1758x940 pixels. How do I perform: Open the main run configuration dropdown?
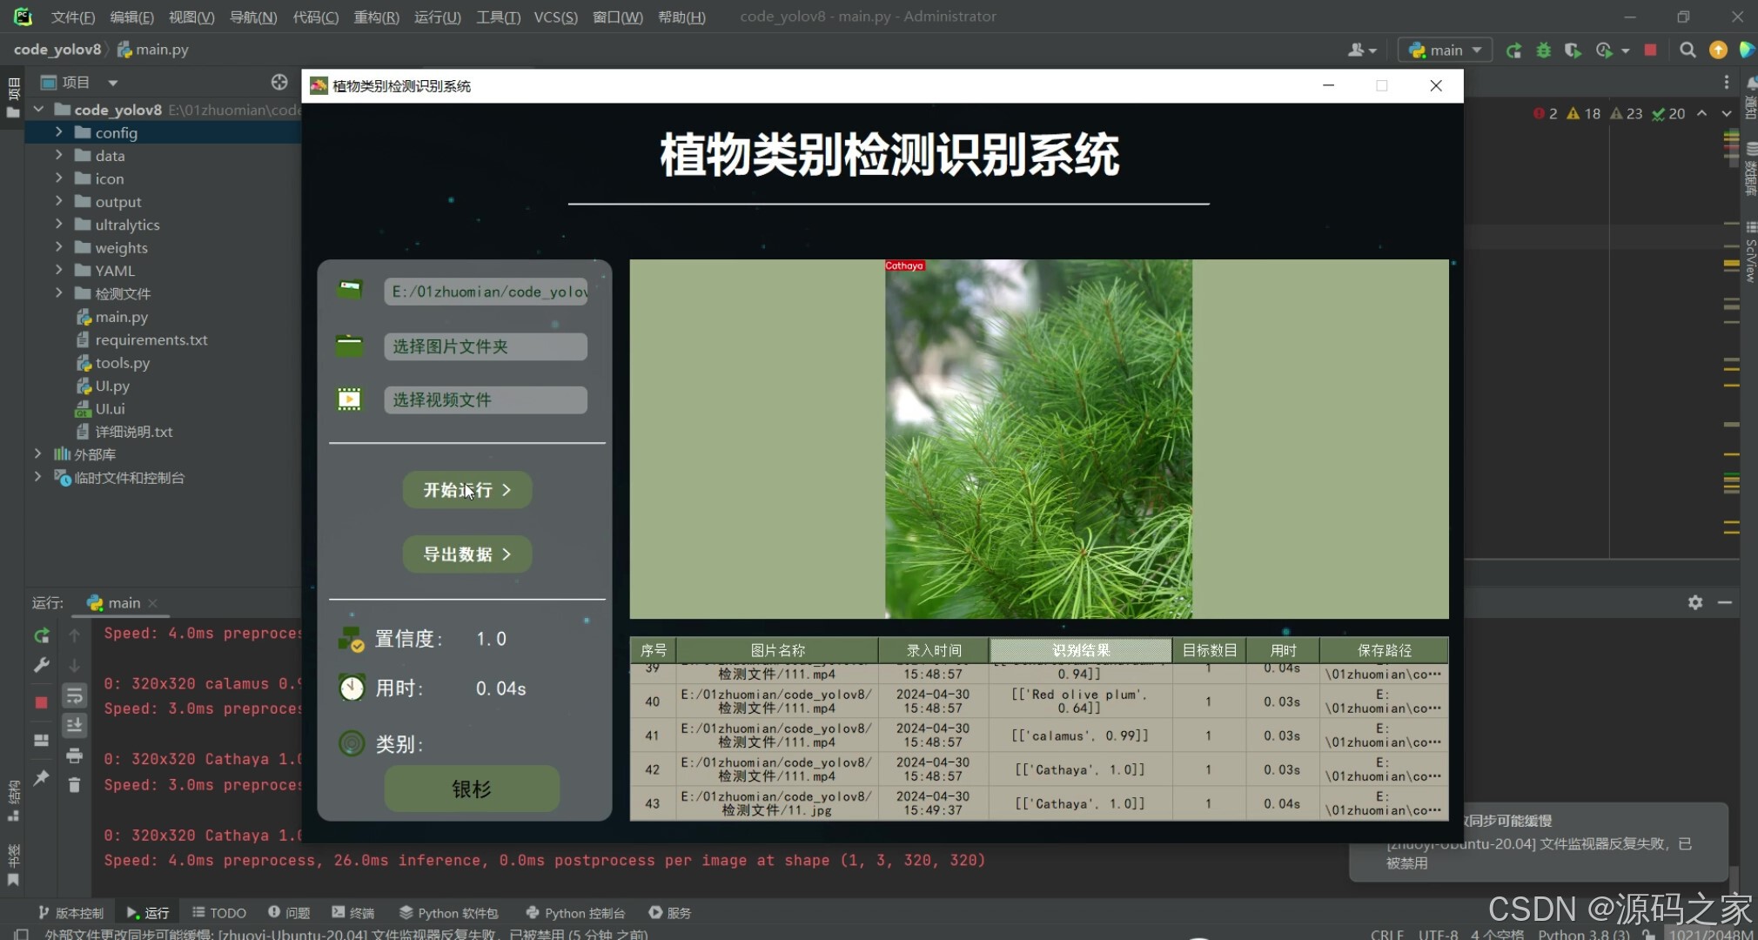click(1443, 50)
